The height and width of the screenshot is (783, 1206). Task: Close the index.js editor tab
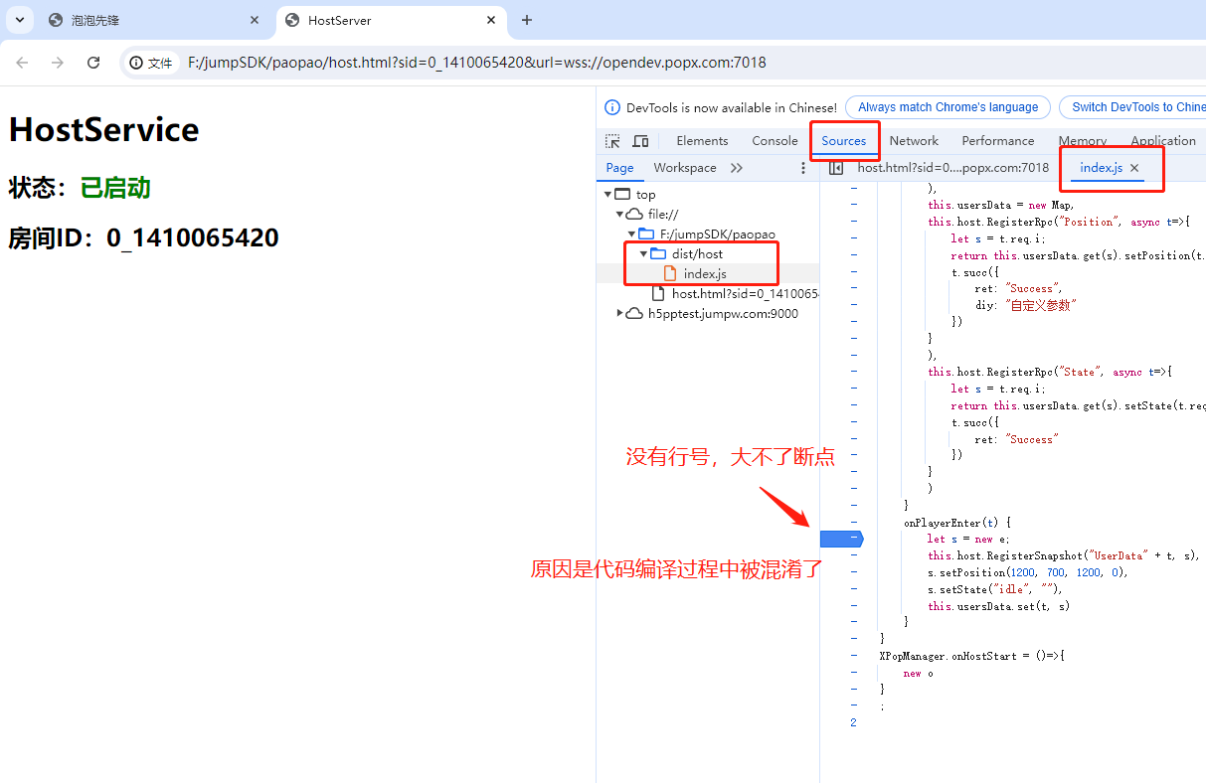(x=1134, y=168)
